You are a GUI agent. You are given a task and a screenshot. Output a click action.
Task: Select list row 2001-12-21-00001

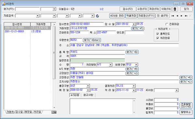(27, 31)
